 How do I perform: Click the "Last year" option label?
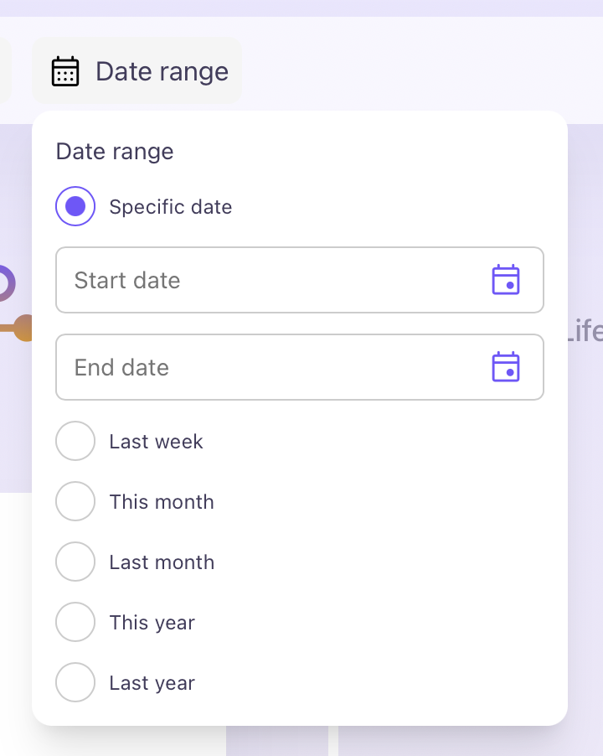point(152,683)
